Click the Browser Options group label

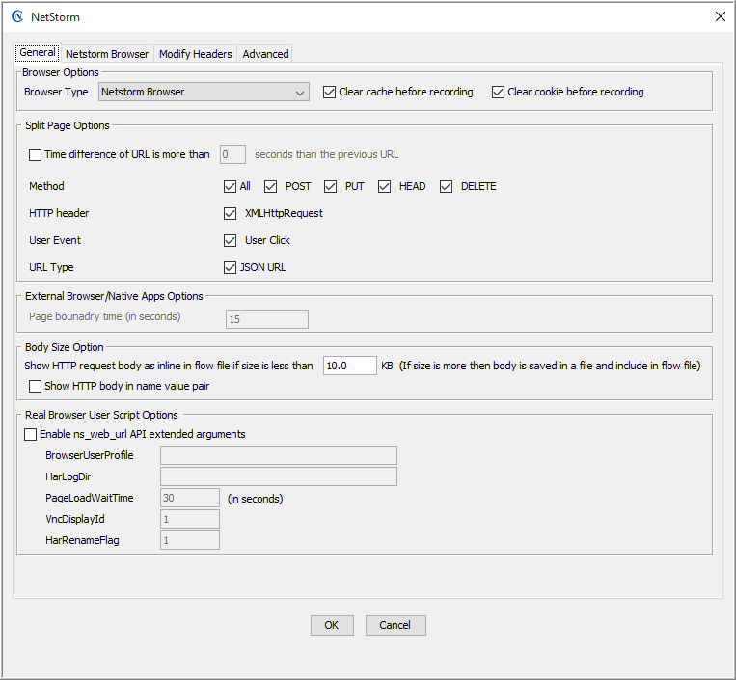click(61, 72)
